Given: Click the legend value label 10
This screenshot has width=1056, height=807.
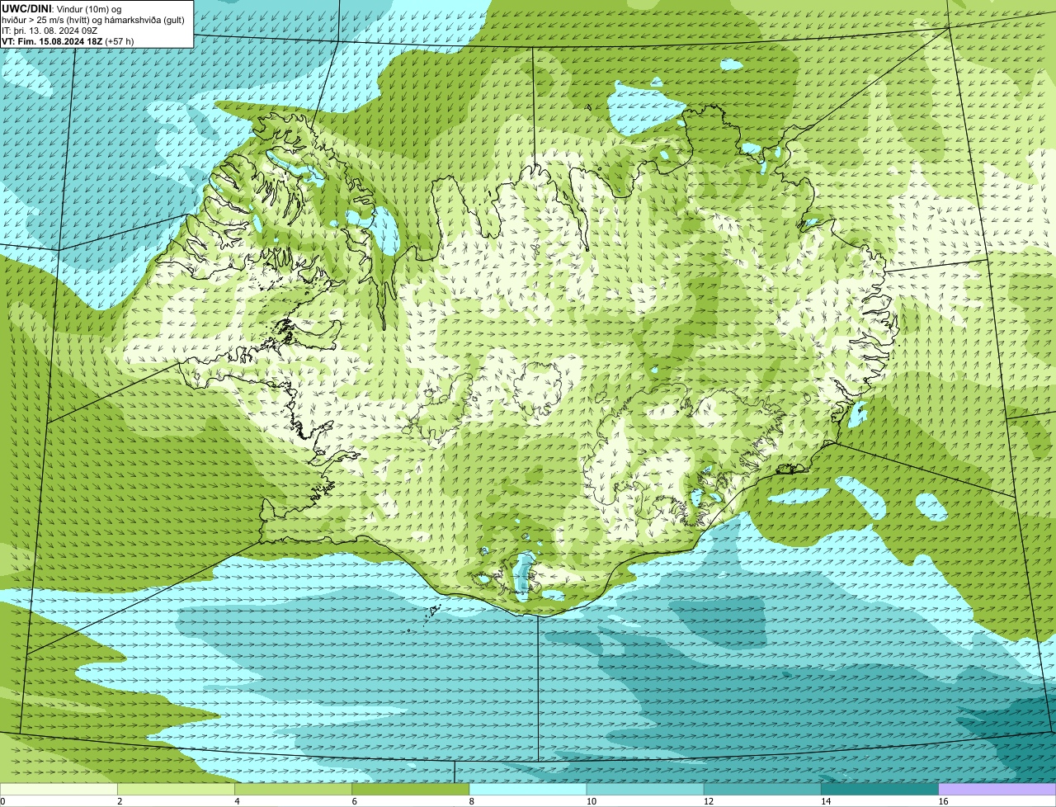Looking at the screenshot, I should pyautogui.click(x=591, y=801).
